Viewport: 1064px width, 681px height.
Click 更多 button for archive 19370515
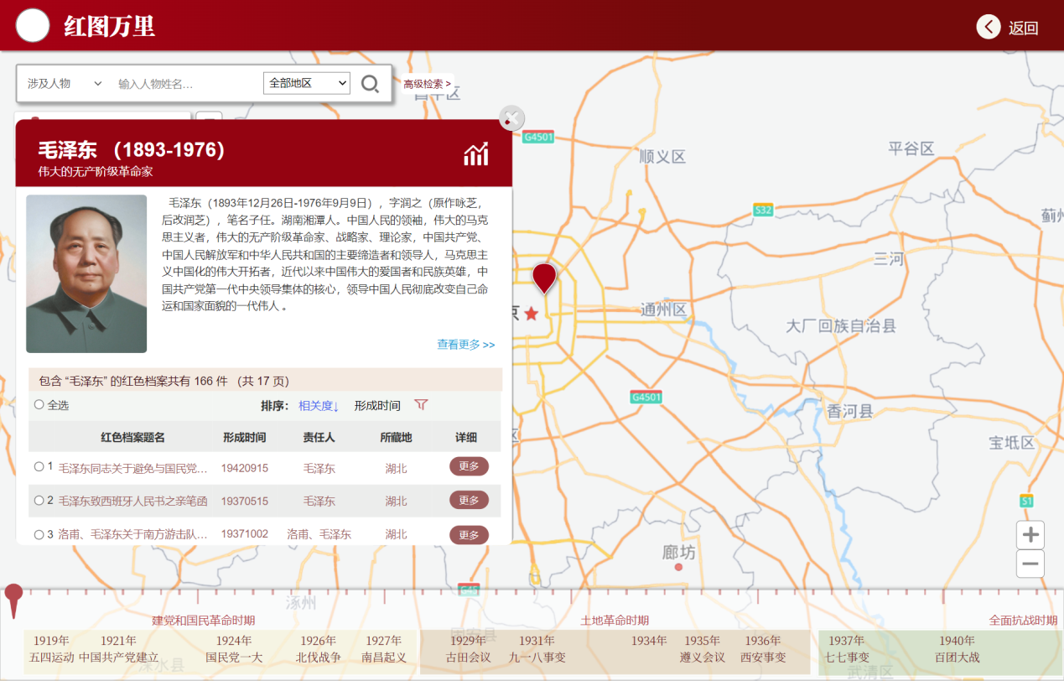[x=469, y=501]
